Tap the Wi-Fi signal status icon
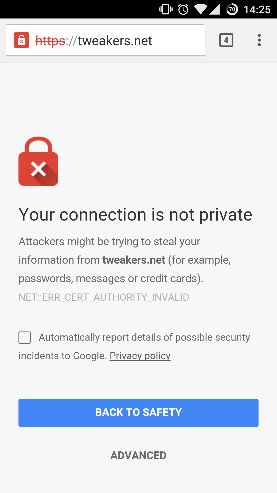The height and width of the screenshot is (493, 277). tap(200, 10)
